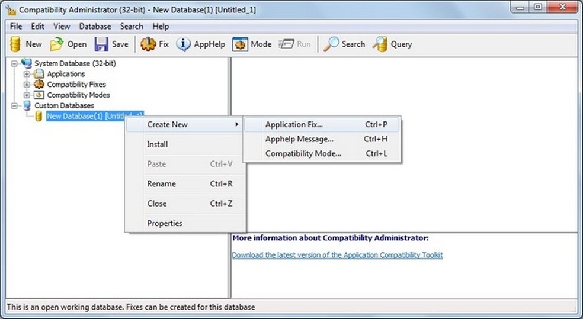Select the Custom Databases tree item
Viewport: 583px width, 319px height.
(65, 105)
